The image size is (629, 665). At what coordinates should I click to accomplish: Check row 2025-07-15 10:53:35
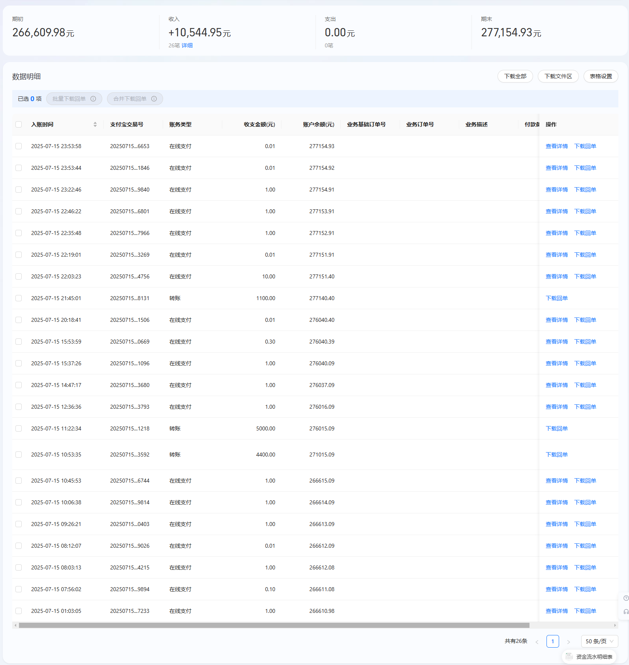click(x=19, y=455)
